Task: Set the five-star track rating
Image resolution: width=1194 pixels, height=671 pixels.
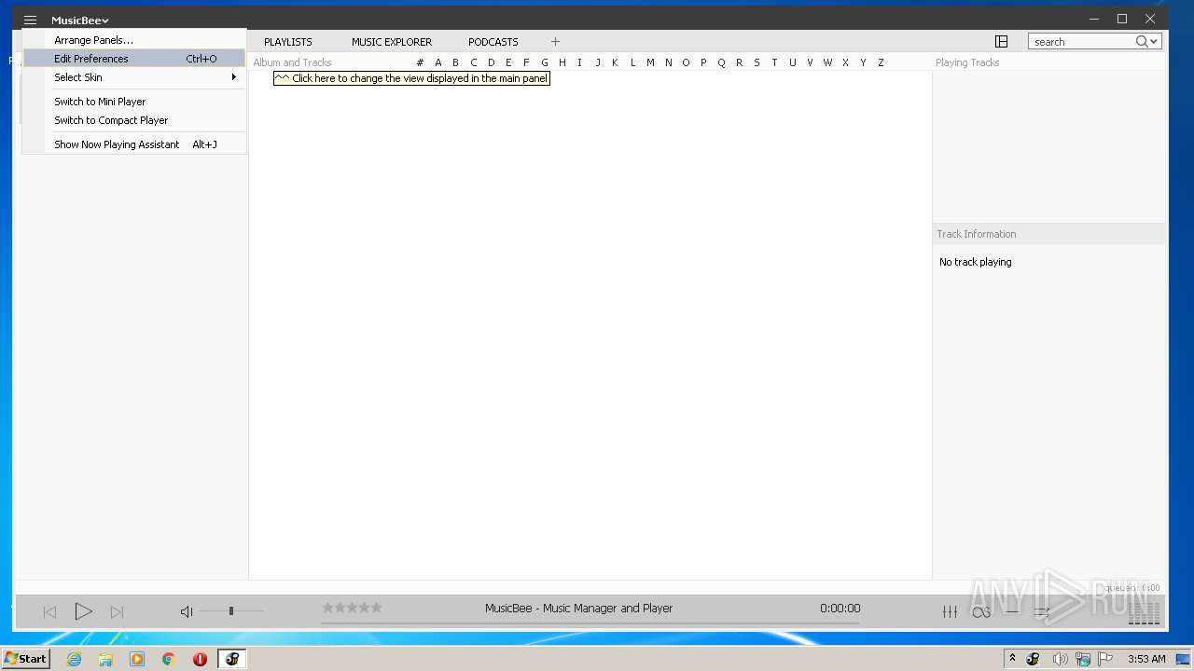Action: (x=352, y=608)
